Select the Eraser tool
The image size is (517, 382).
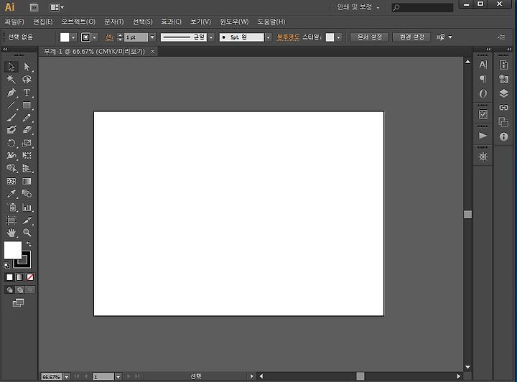pyautogui.click(x=27, y=129)
